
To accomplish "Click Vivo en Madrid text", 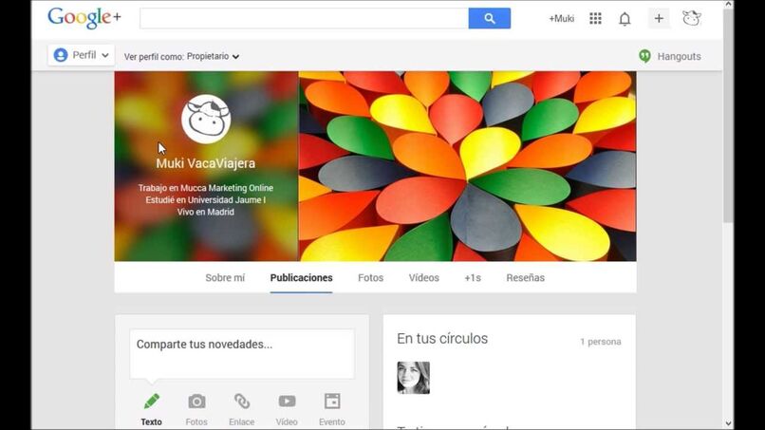I will tap(205, 212).
